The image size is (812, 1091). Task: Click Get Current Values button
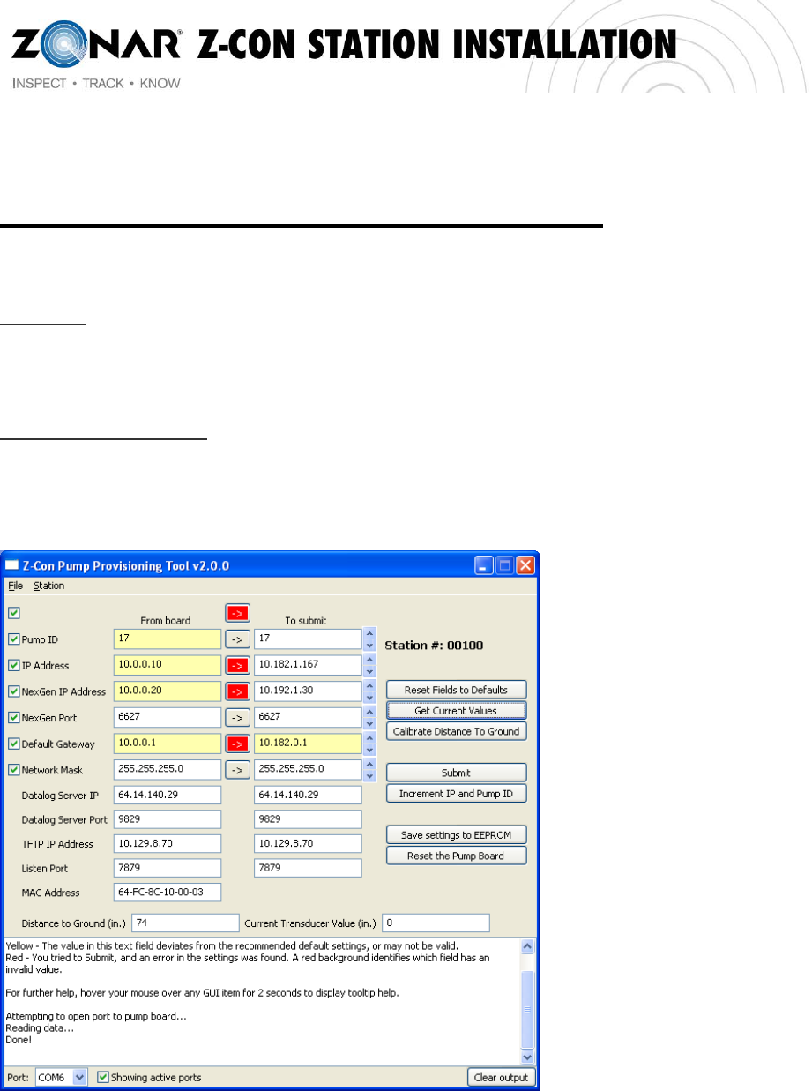(x=456, y=710)
